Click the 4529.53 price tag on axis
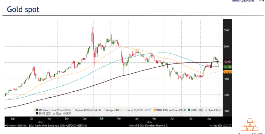Screen dimensions: 265x134 coord(228,62)
